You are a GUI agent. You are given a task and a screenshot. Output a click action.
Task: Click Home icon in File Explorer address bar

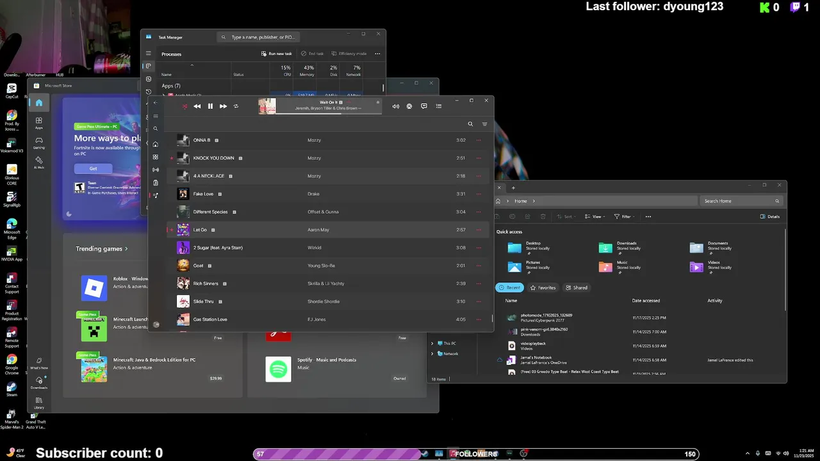click(x=498, y=201)
